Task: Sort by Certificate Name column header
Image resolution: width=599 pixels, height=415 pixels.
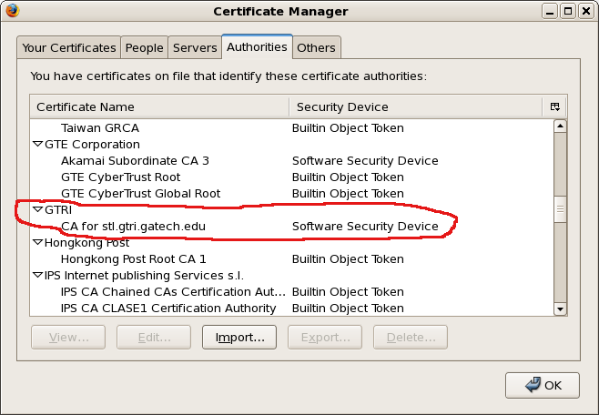Action: [x=159, y=106]
